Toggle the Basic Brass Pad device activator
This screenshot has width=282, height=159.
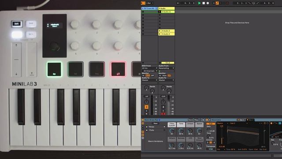[x=143, y=120]
